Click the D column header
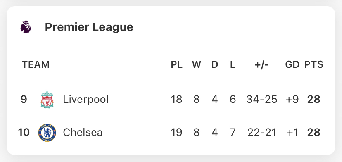342x162 pixels. pos(215,64)
